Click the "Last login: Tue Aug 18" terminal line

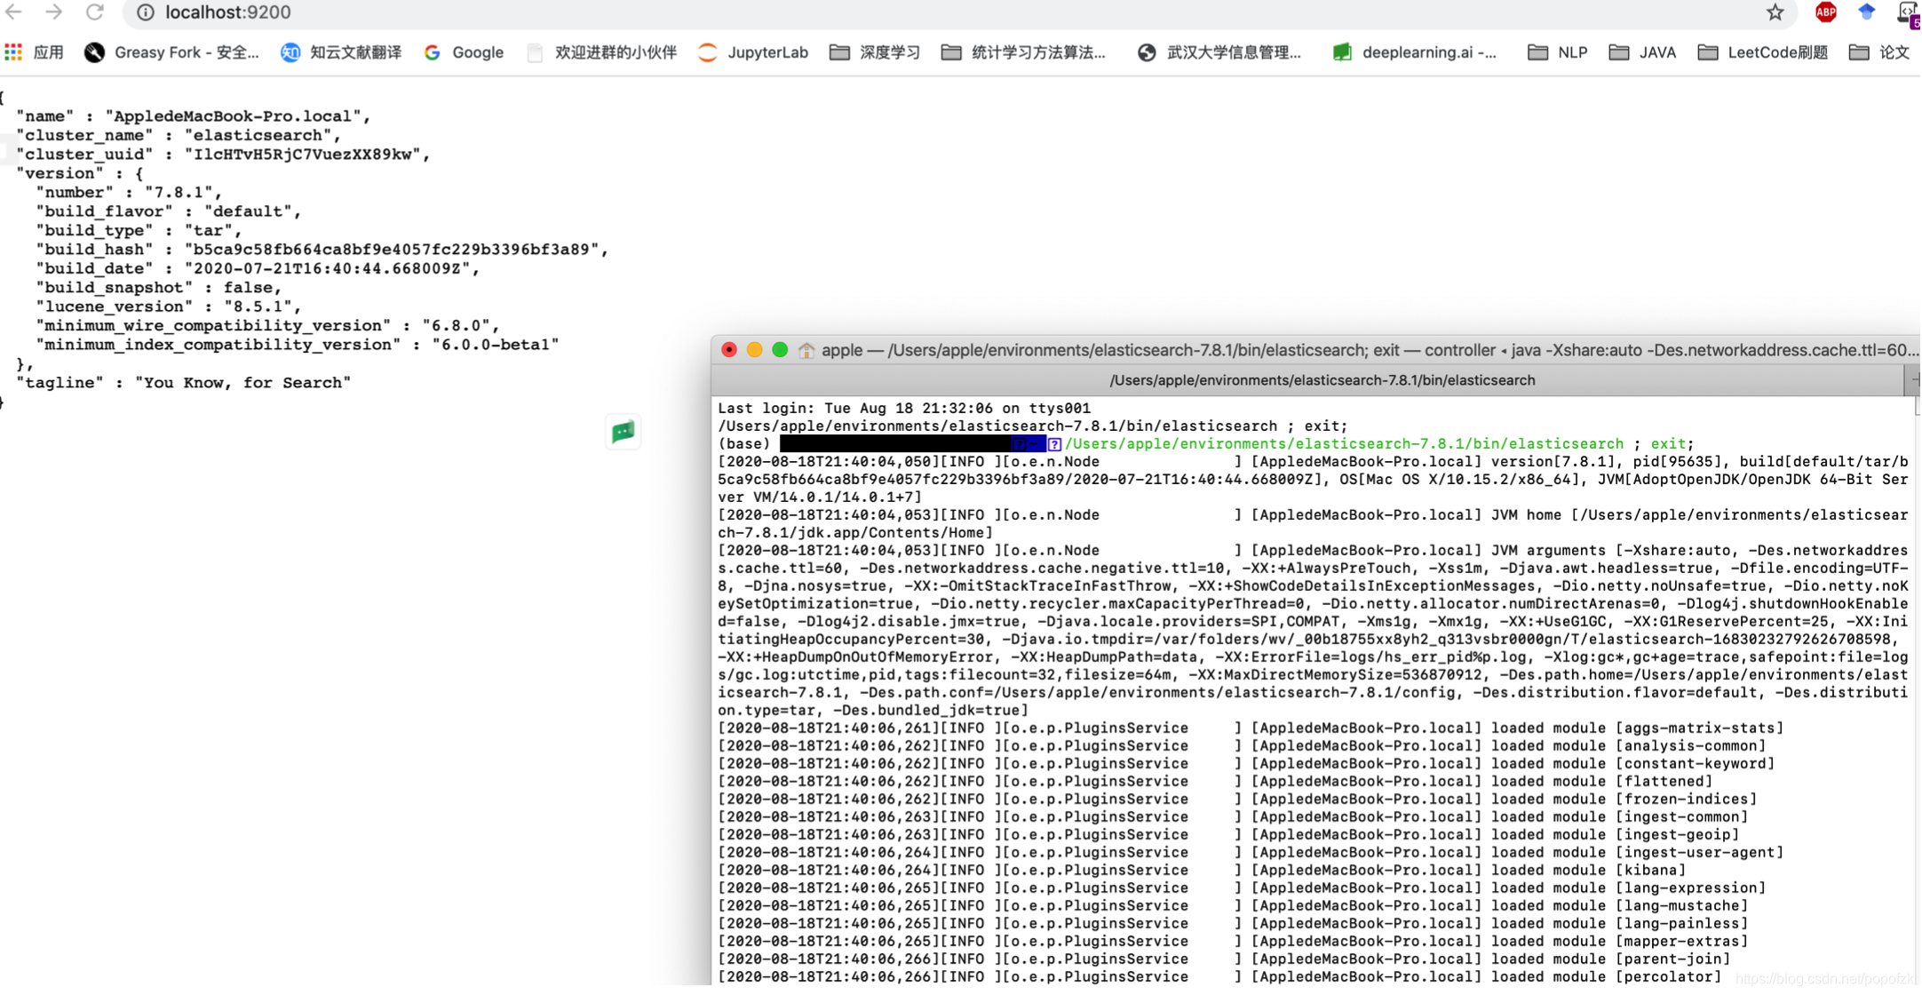pyautogui.click(x=904, y=409)
